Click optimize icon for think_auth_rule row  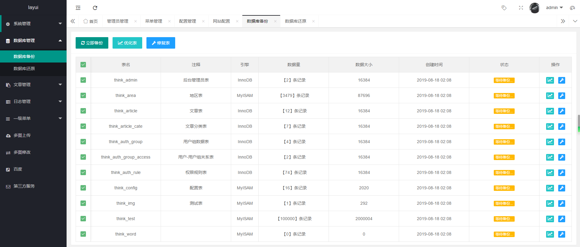[x=550, y=173]
